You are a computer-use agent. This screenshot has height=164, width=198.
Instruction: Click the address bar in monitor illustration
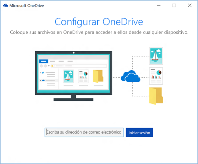point(79,66)
